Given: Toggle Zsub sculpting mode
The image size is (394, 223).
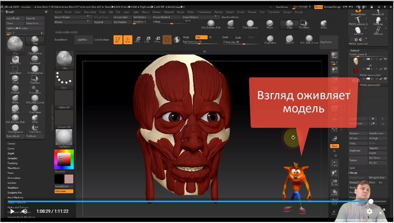Looking at the screenshot, I should [x=238, y=37].
